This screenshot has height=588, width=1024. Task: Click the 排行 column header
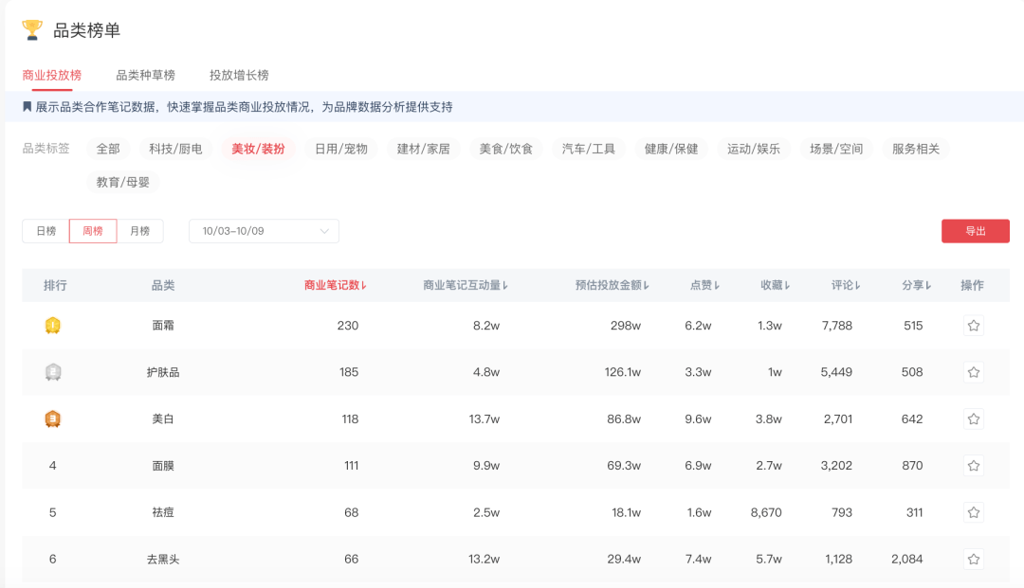55,285
